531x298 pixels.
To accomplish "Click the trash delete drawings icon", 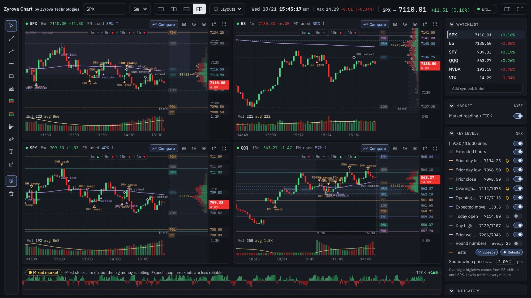I will pos(11,194).
